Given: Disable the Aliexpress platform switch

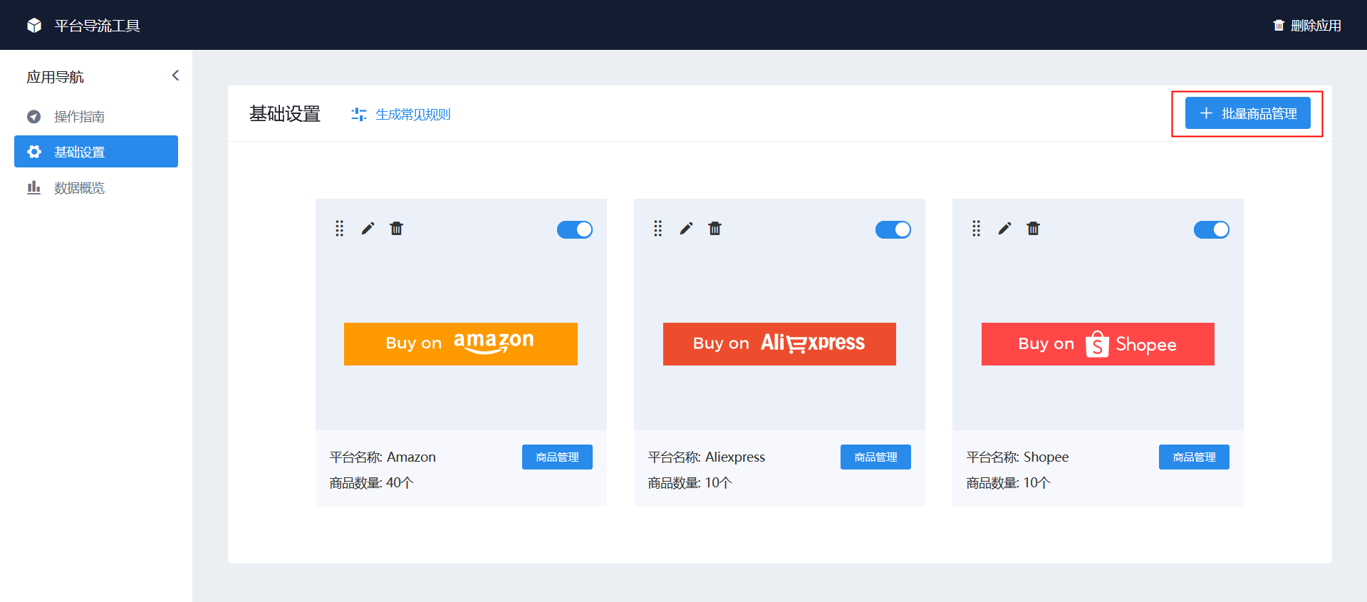Looking at the screenshot, I should coord(893,229).
